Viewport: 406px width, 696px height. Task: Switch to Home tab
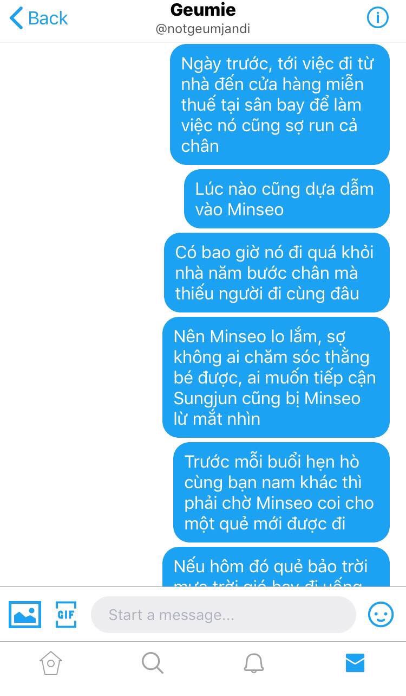point(51,663)
